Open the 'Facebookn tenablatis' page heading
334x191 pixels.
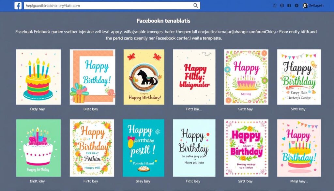pos(163,21)
